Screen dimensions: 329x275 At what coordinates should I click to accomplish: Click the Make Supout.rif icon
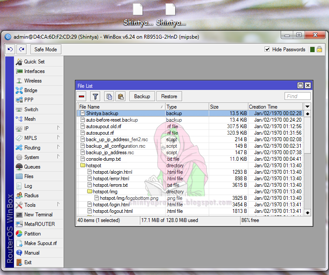(x=19, y=243)
